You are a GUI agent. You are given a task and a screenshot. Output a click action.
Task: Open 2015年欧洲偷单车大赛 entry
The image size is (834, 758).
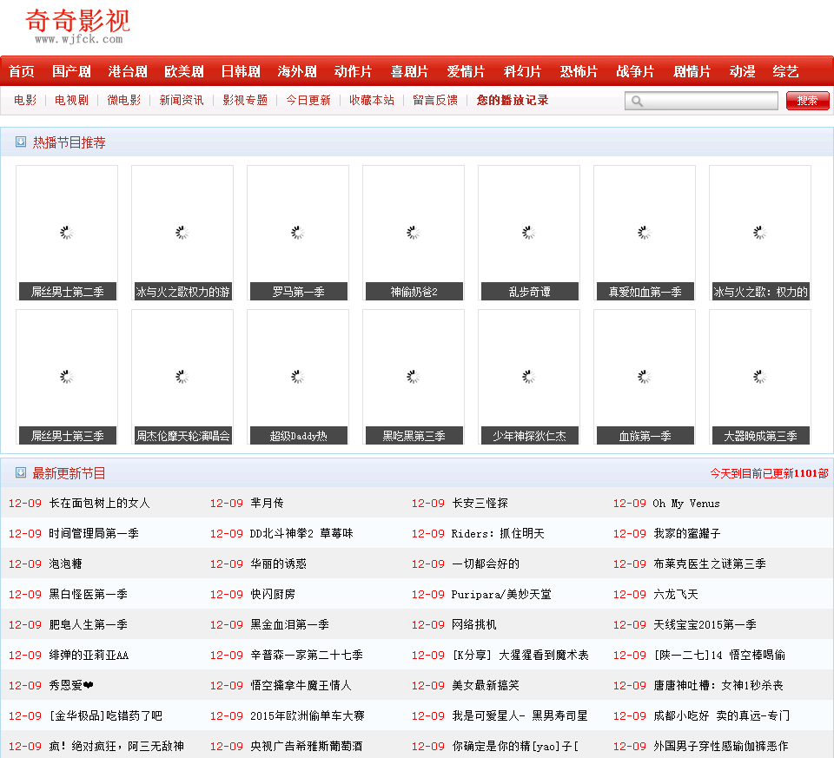pos(308,715)
